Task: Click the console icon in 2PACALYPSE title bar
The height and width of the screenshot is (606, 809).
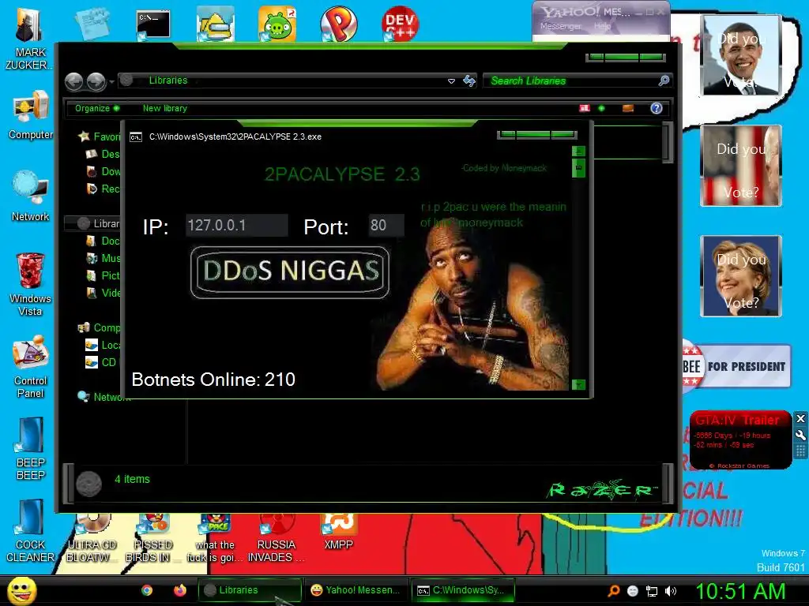Action: tap(136, 137)
